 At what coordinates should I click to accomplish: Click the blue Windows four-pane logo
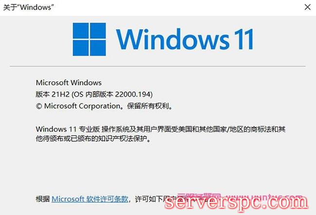89,39
